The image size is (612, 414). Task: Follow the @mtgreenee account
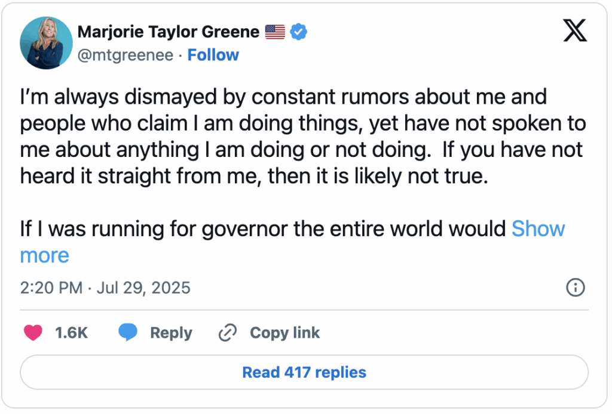[213, 55]
